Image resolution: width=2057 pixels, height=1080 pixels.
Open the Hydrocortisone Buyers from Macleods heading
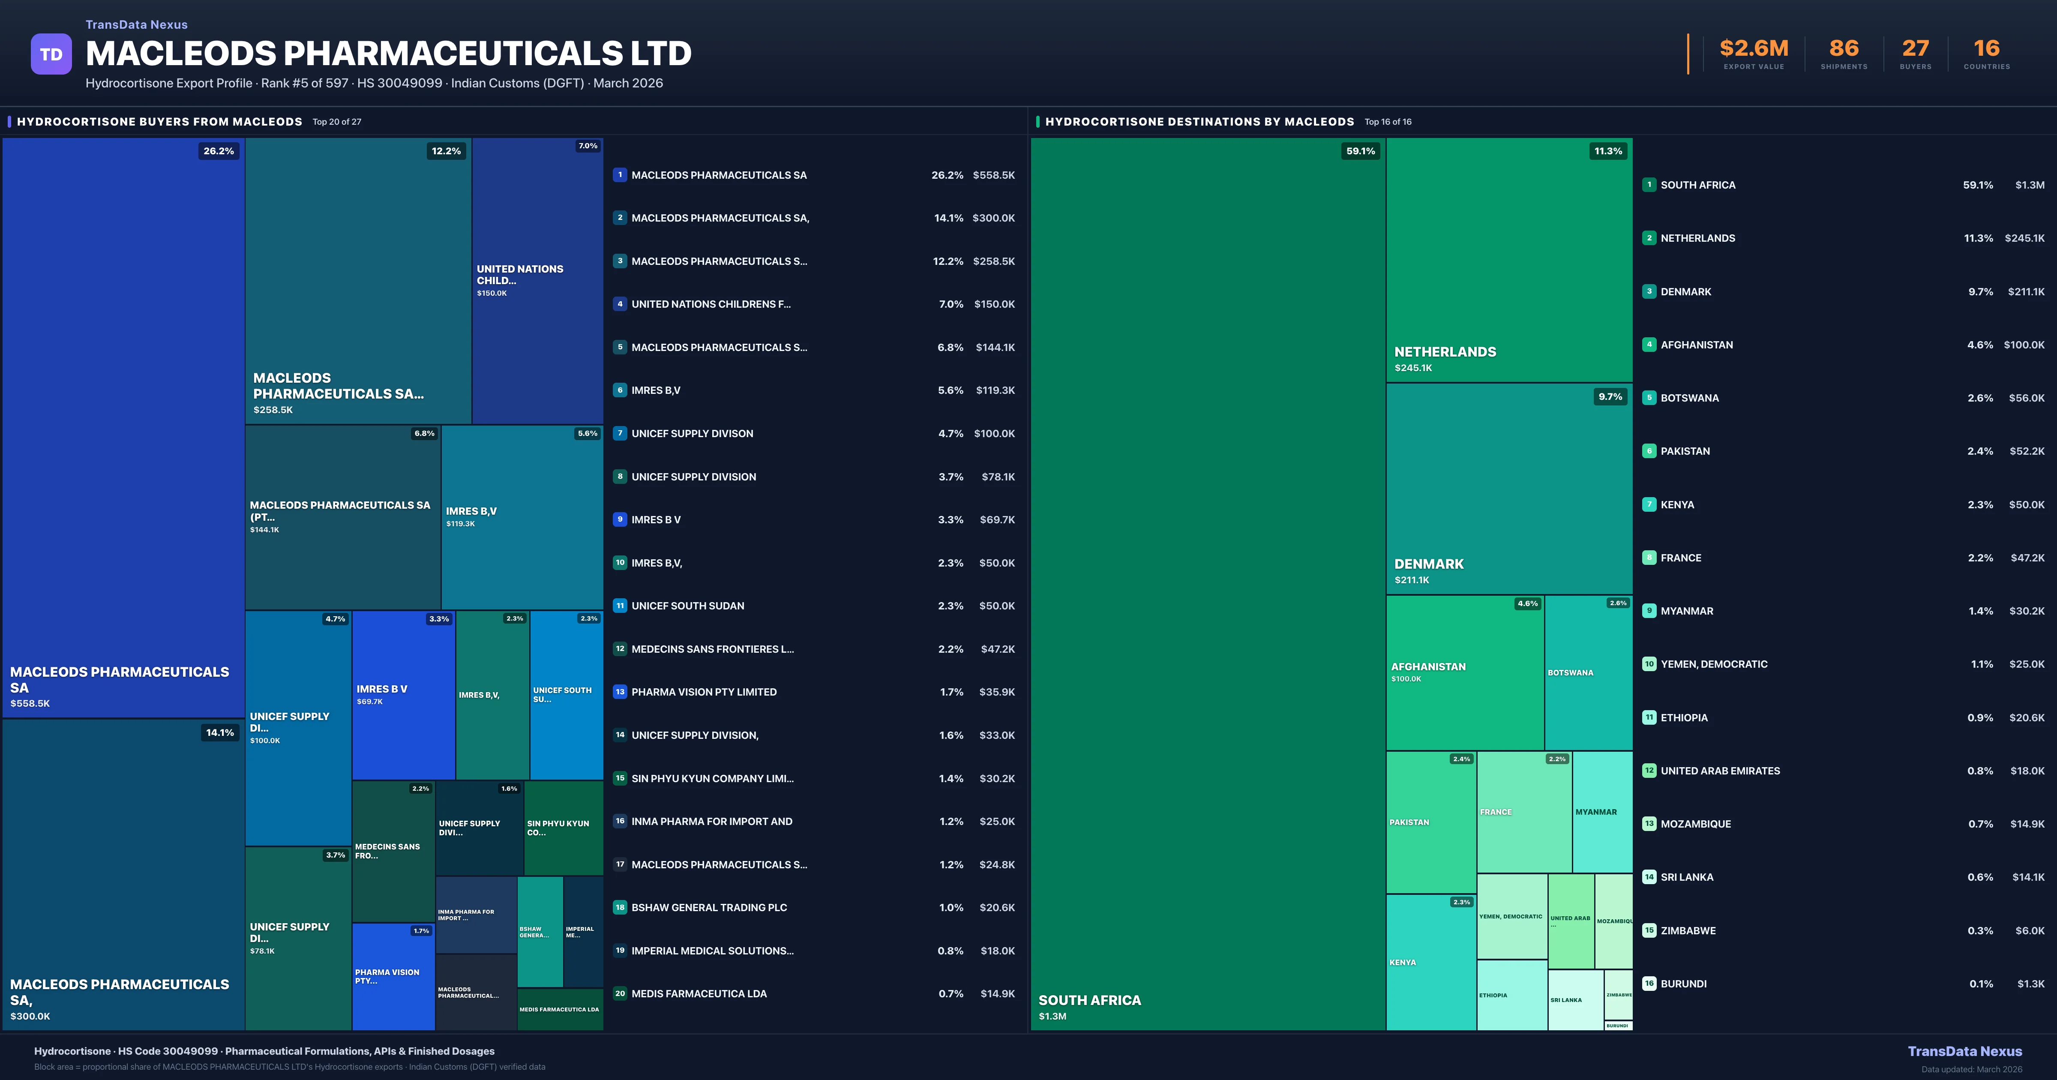pyautogui.click(x=160, y=121)
